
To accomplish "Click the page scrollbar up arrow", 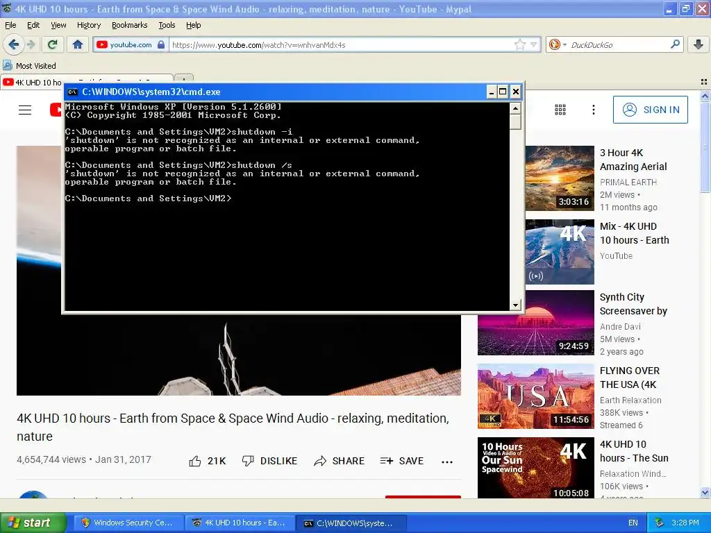I will click(x=705, y=96).
